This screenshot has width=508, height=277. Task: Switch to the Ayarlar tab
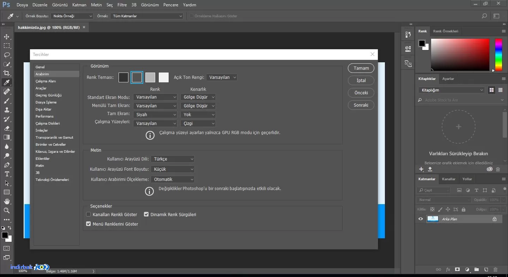(448, 78)
